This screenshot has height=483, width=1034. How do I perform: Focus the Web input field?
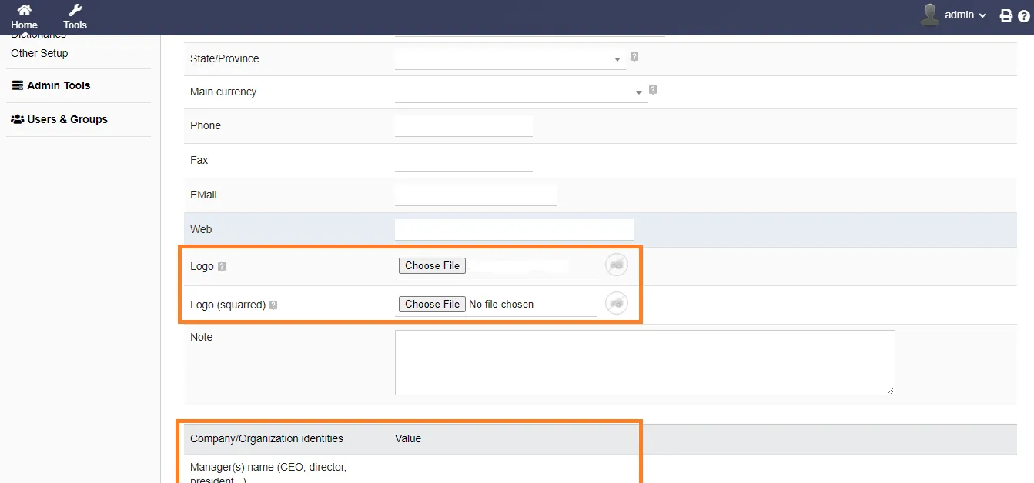click(x=514, y=229)
